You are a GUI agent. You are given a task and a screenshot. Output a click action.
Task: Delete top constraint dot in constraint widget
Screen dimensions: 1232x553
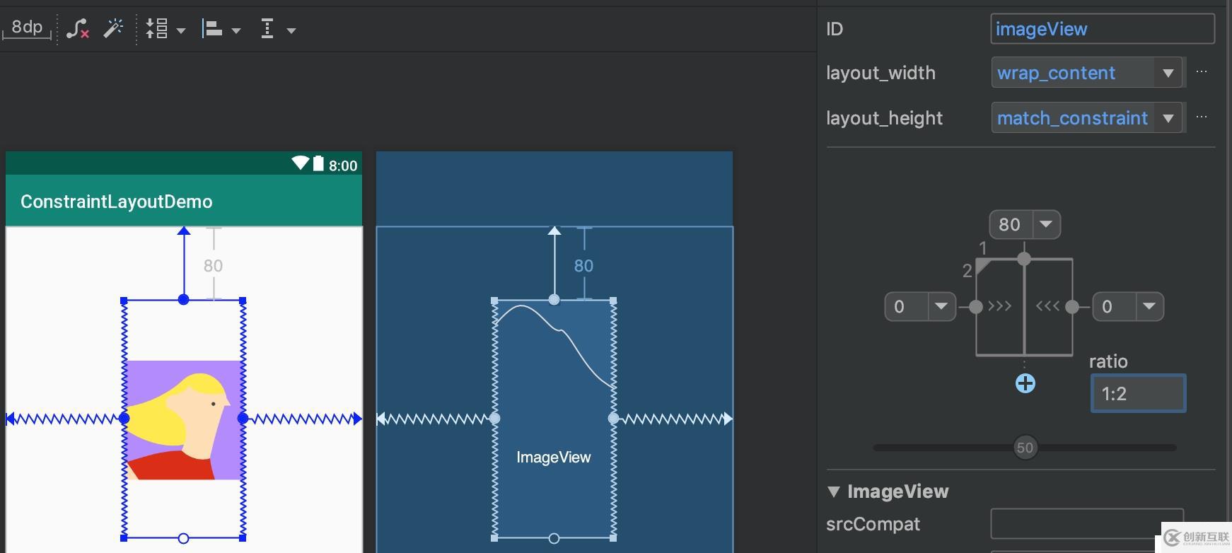(1024, 259)
